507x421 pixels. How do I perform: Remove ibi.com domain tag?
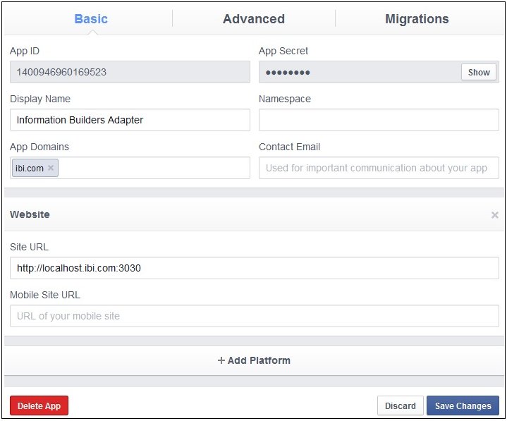(x=51, y=168)
